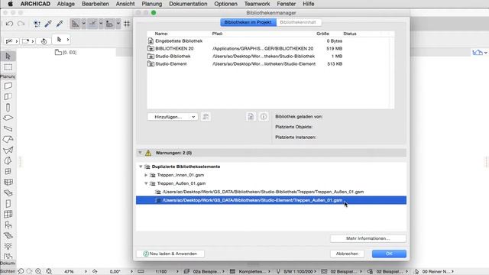Select the Roof tool in the toolbox
The height and width of the screenshot is (275, 489).
point(8,139)
